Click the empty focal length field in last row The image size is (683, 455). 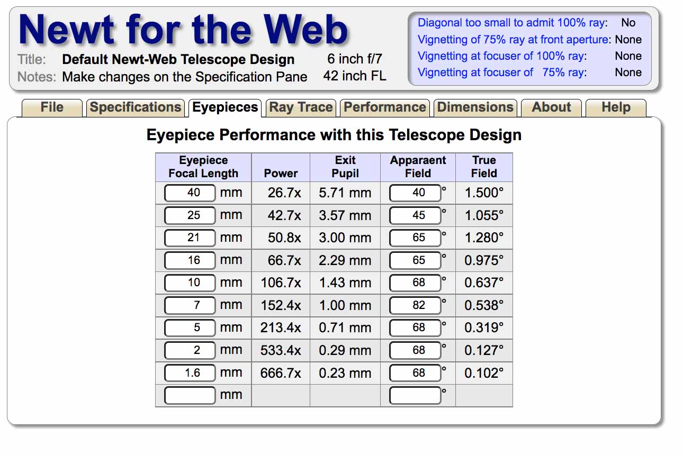tap(190, 395)
